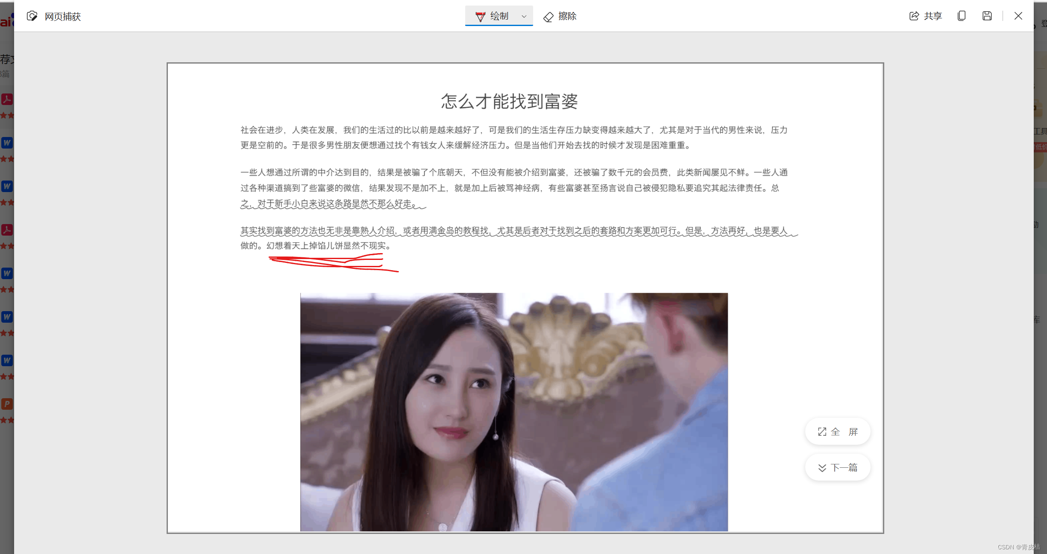Activate the Erase tool

click(560, 16)
